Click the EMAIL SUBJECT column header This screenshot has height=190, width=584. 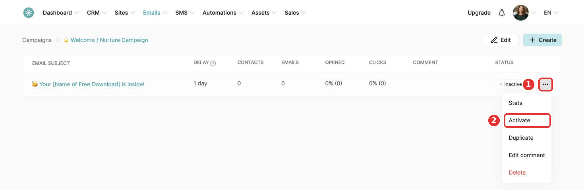pos(51,63)
